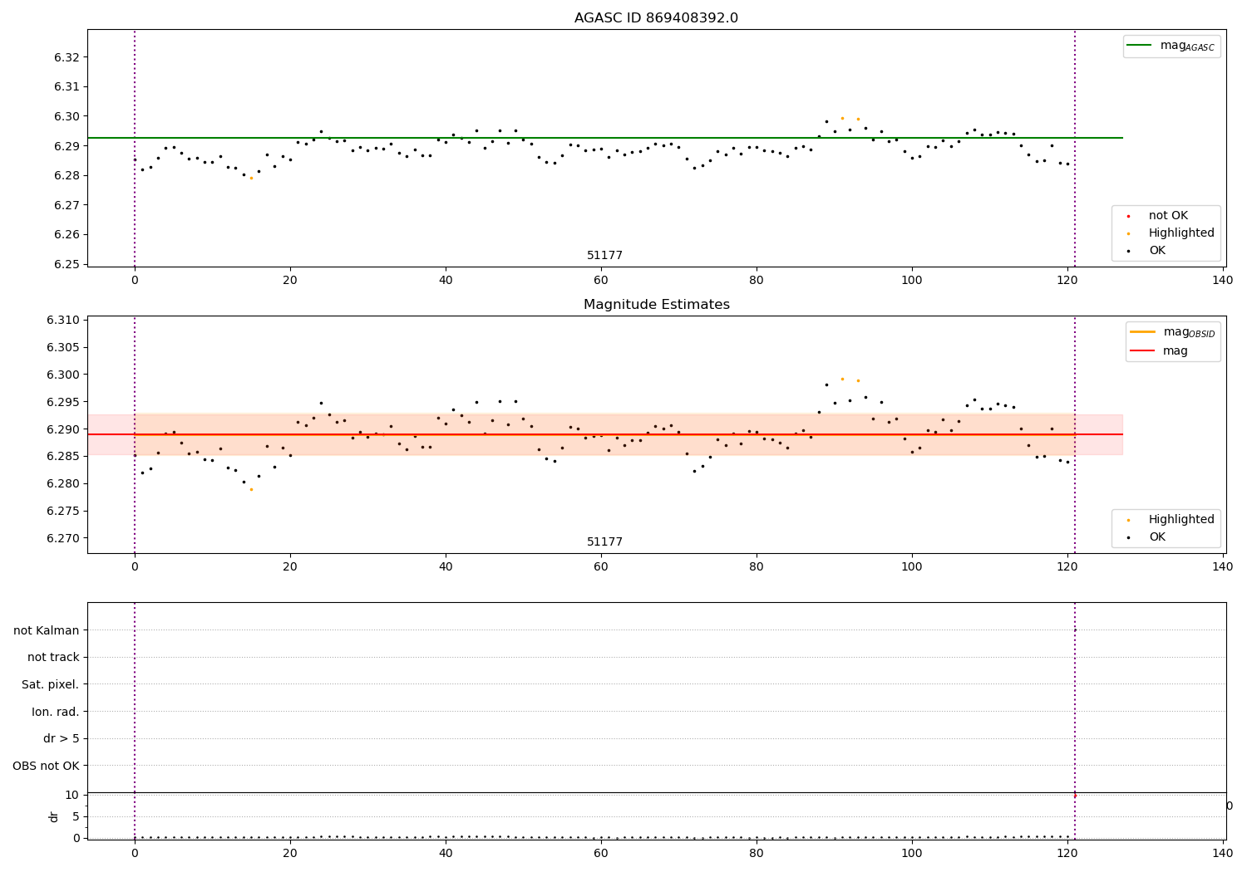The height and width of the screenshot is (872, 1247).
Task: Click the "5" tick on the dr axis
Action: pyautogui.click(x=76, y=817)
